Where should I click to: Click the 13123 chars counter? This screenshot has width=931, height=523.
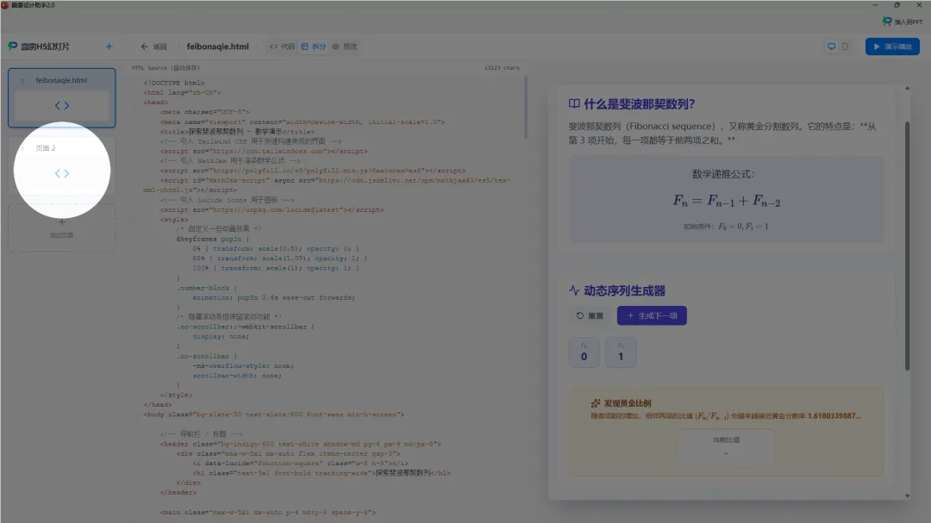(502, 68)
